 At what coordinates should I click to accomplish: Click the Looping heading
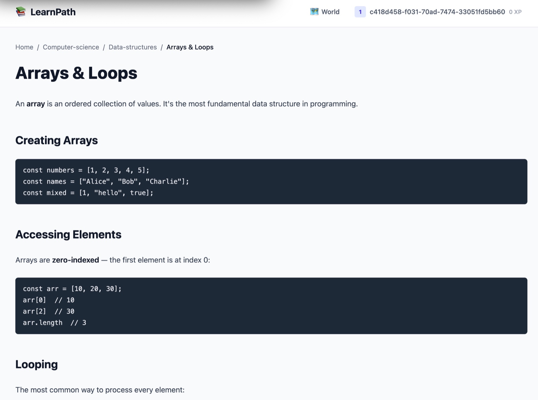(37, 364)
